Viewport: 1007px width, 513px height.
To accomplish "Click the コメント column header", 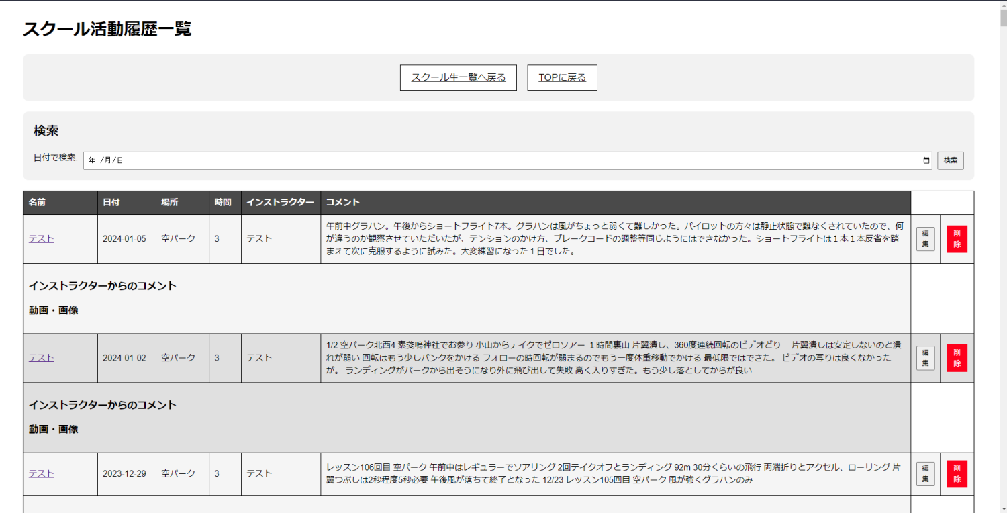I will [343, 203].
